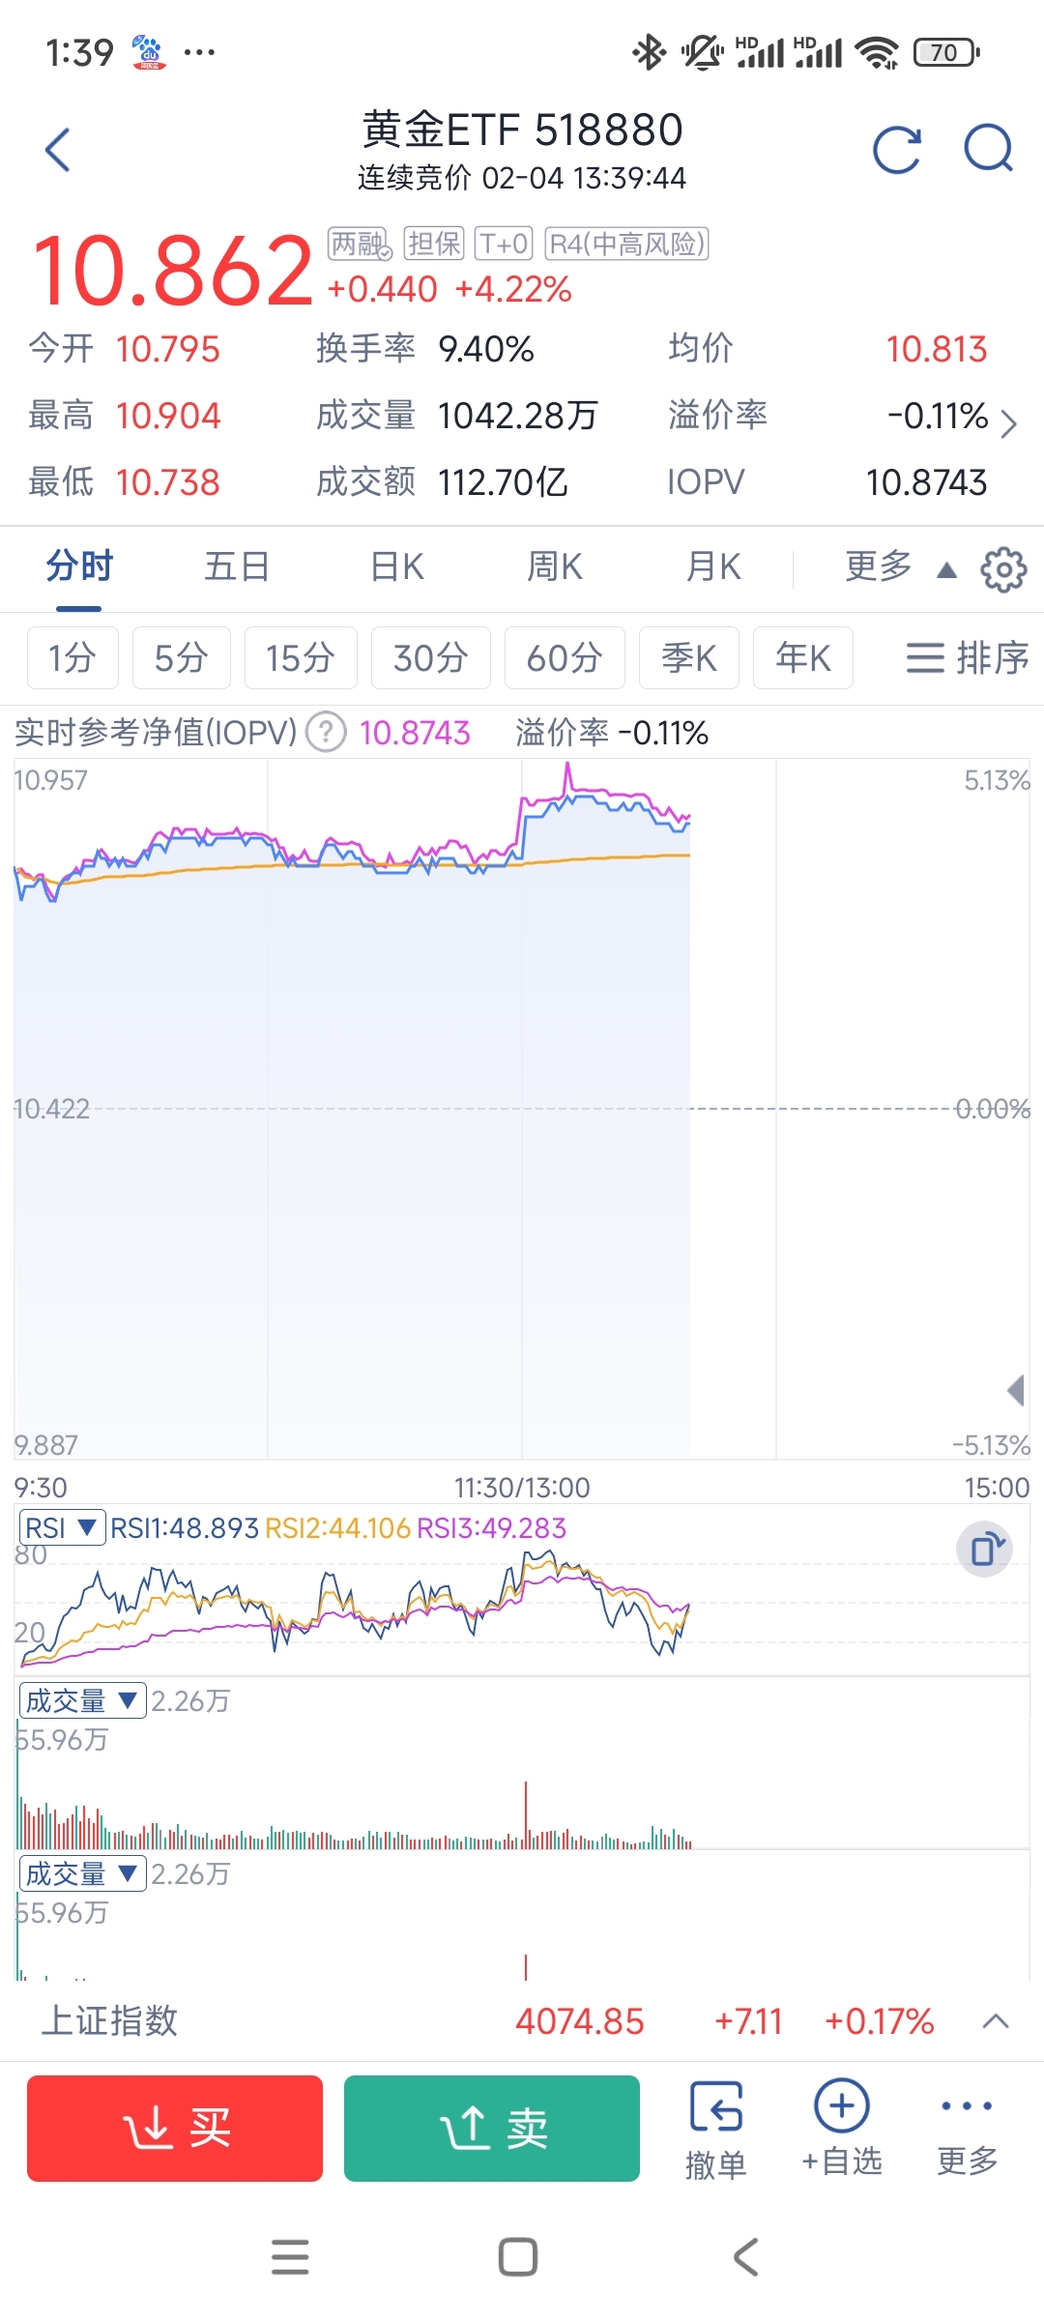Tap the IOPV help question mark icon
The width and height of the screenshot is (1044, 2320).
(326, 733)
